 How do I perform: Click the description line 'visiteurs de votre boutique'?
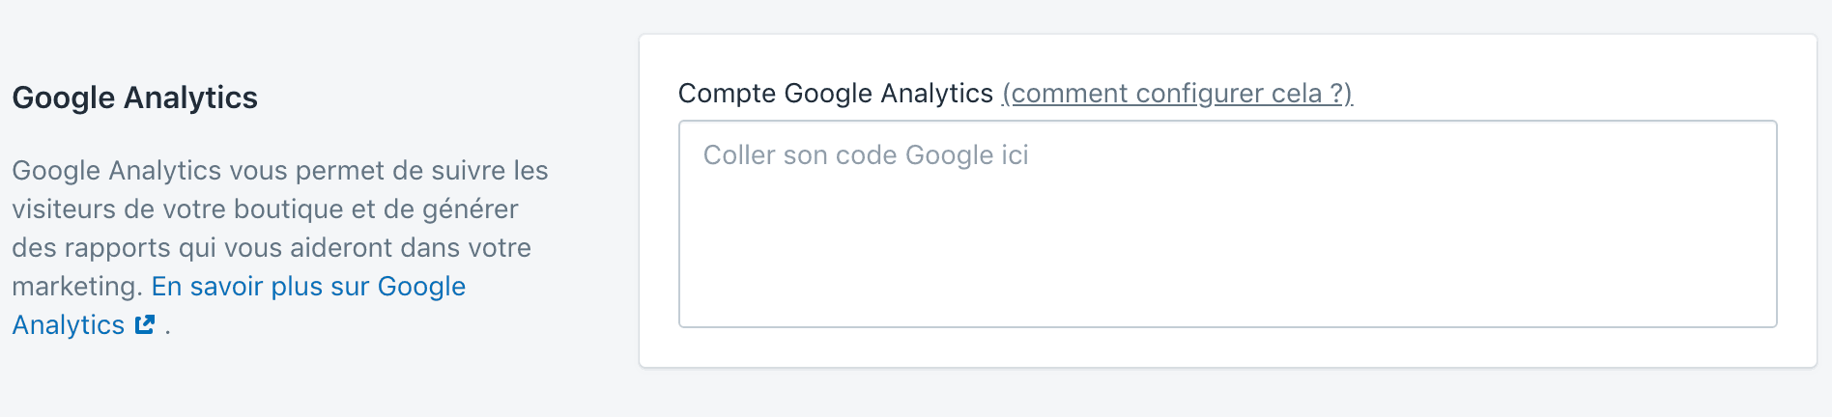coord(265,209)
